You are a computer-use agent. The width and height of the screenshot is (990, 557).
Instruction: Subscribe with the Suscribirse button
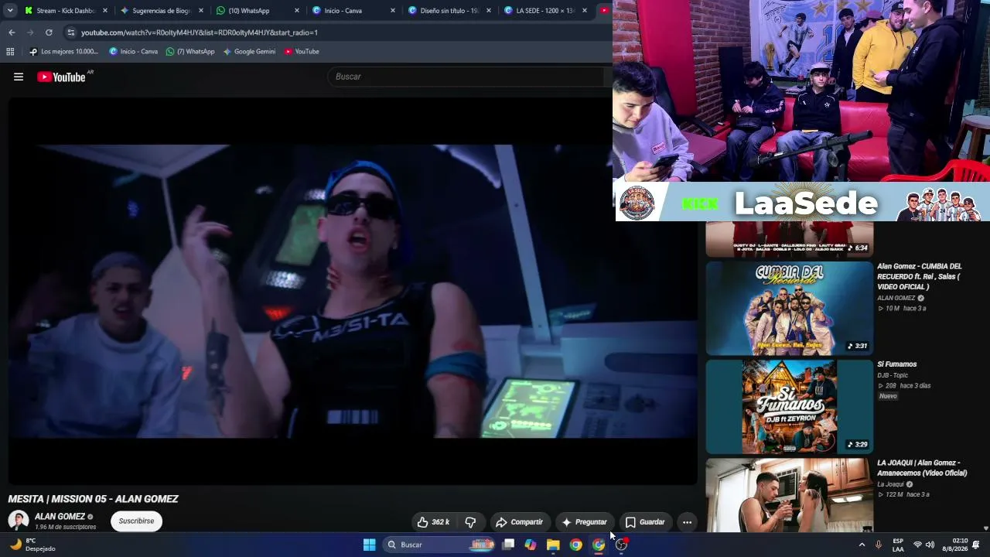point(136,521)
